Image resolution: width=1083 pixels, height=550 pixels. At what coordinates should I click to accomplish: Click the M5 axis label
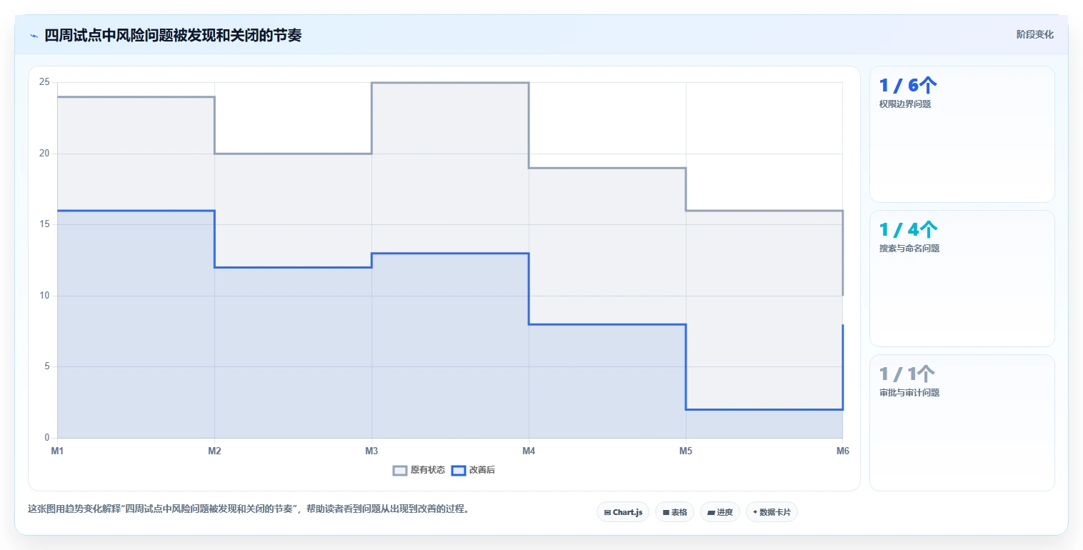pyautogui.click(x=686, y=451)
